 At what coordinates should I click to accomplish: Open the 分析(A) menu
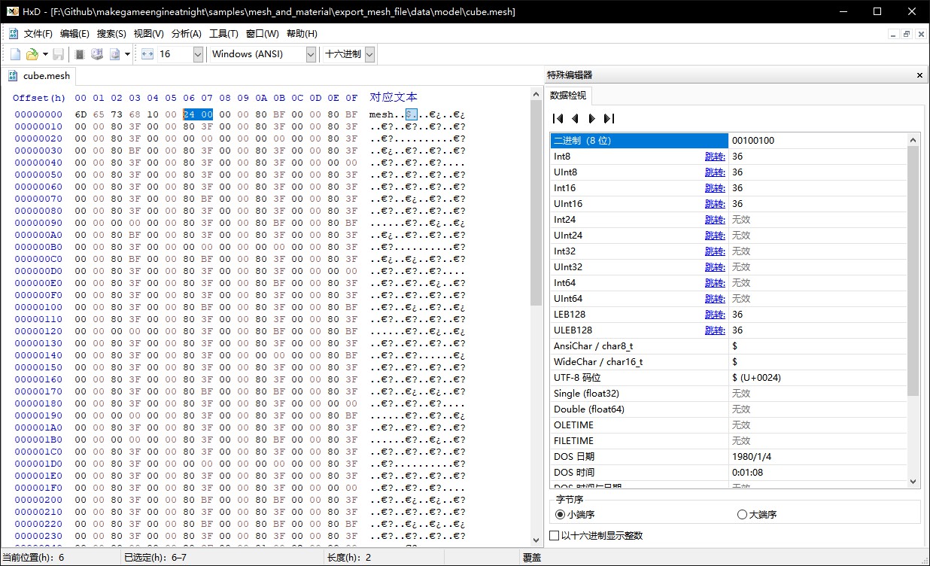pyautogui.click(x=186, y=34)
